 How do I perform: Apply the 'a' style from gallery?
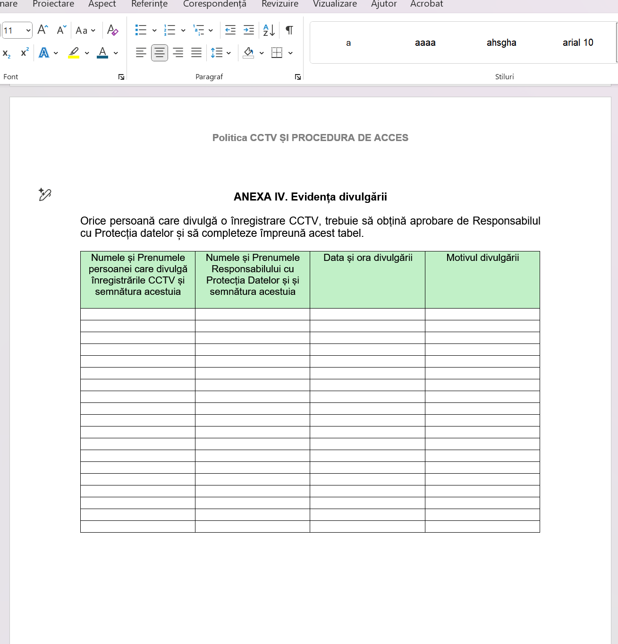coord(348,42)
